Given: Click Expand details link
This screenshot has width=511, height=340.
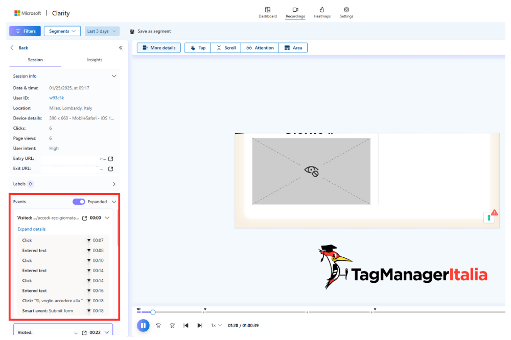Looking at the screenshot, I should 32,229.
